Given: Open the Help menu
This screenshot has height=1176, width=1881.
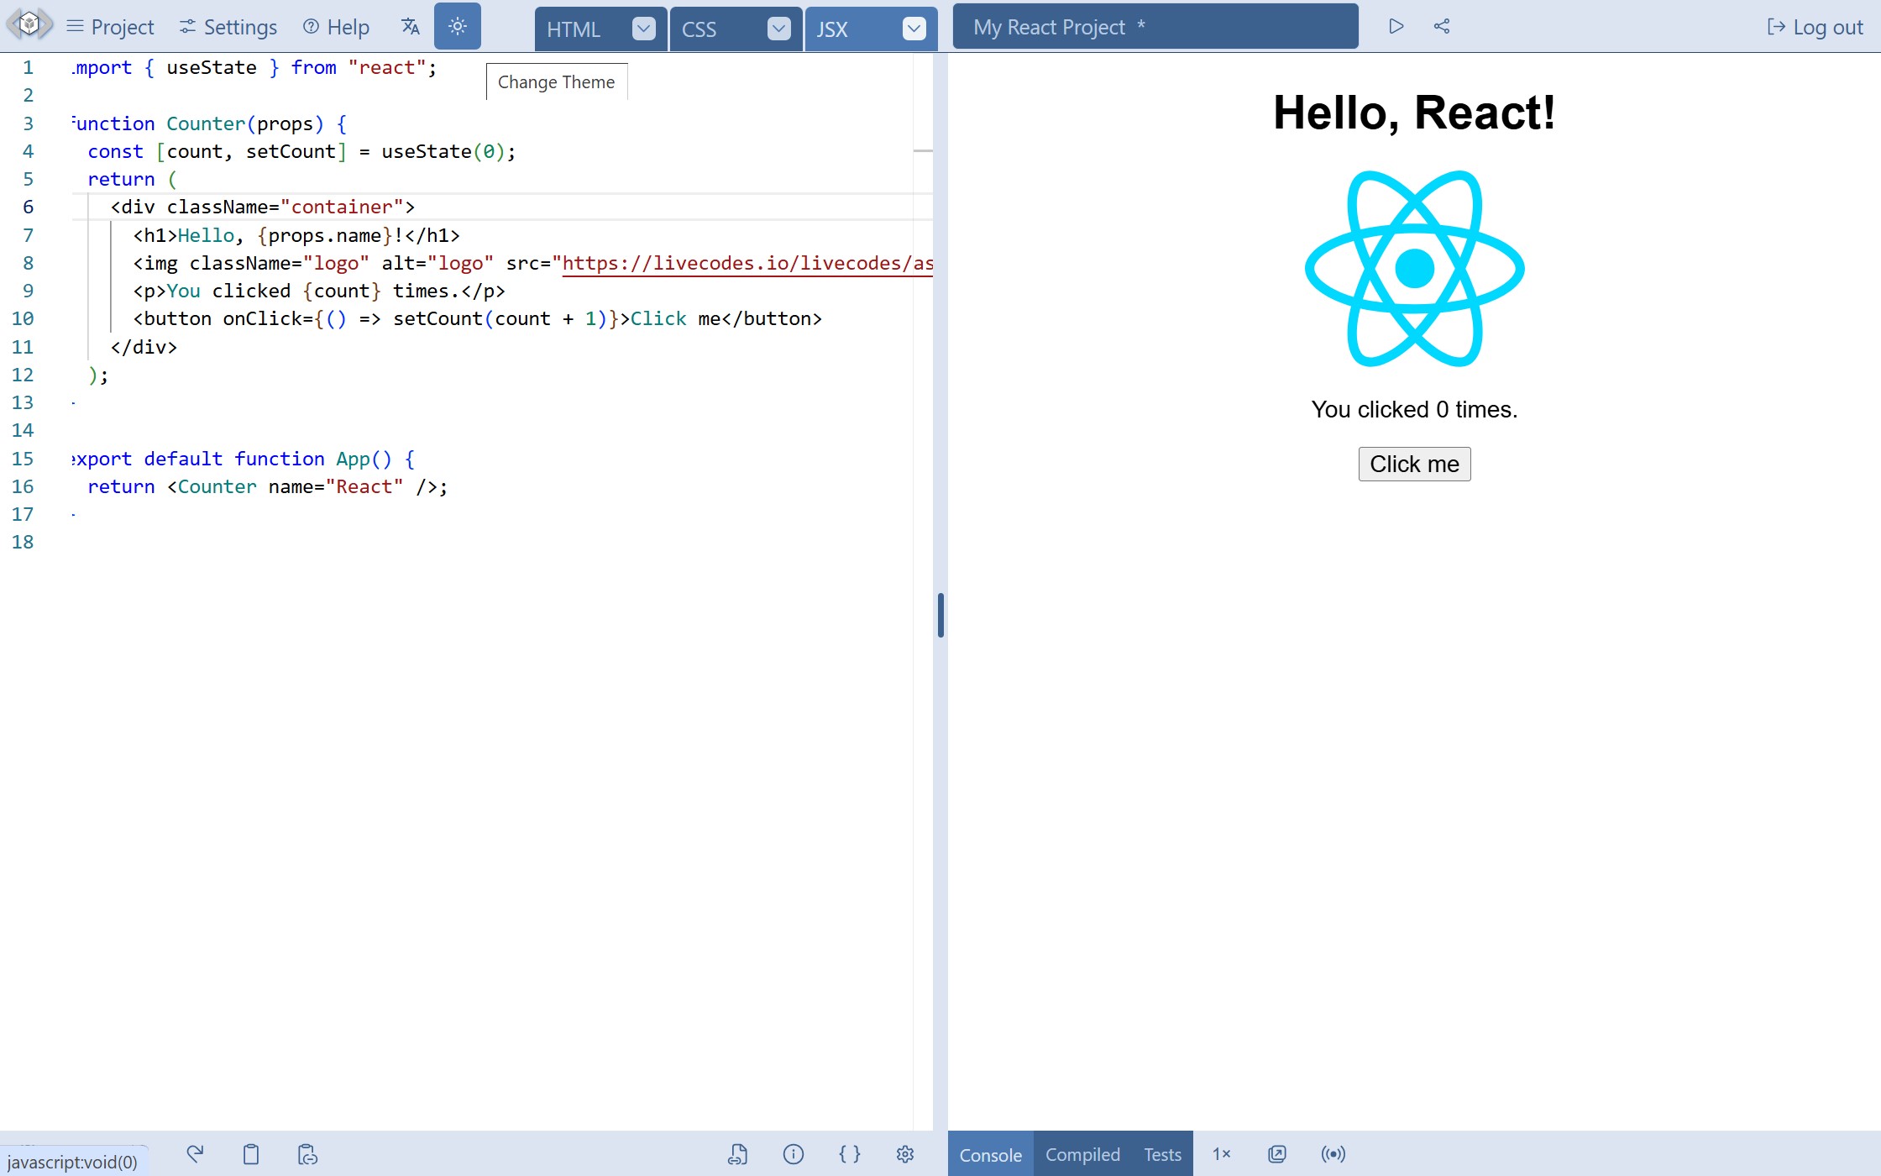Looking at the screenshot, I should pyautogui.click(x=334, y=26).
